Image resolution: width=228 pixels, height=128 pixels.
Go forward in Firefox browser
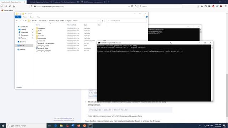tap(6, 6)
